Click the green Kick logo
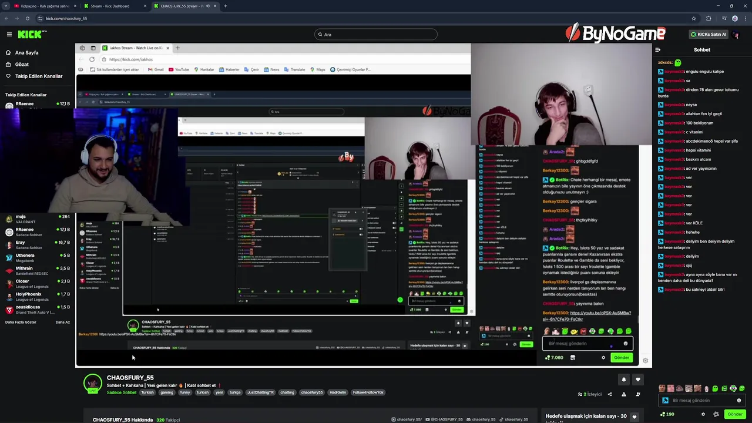The height and width of the screenshot is (423, 752). 29,35
